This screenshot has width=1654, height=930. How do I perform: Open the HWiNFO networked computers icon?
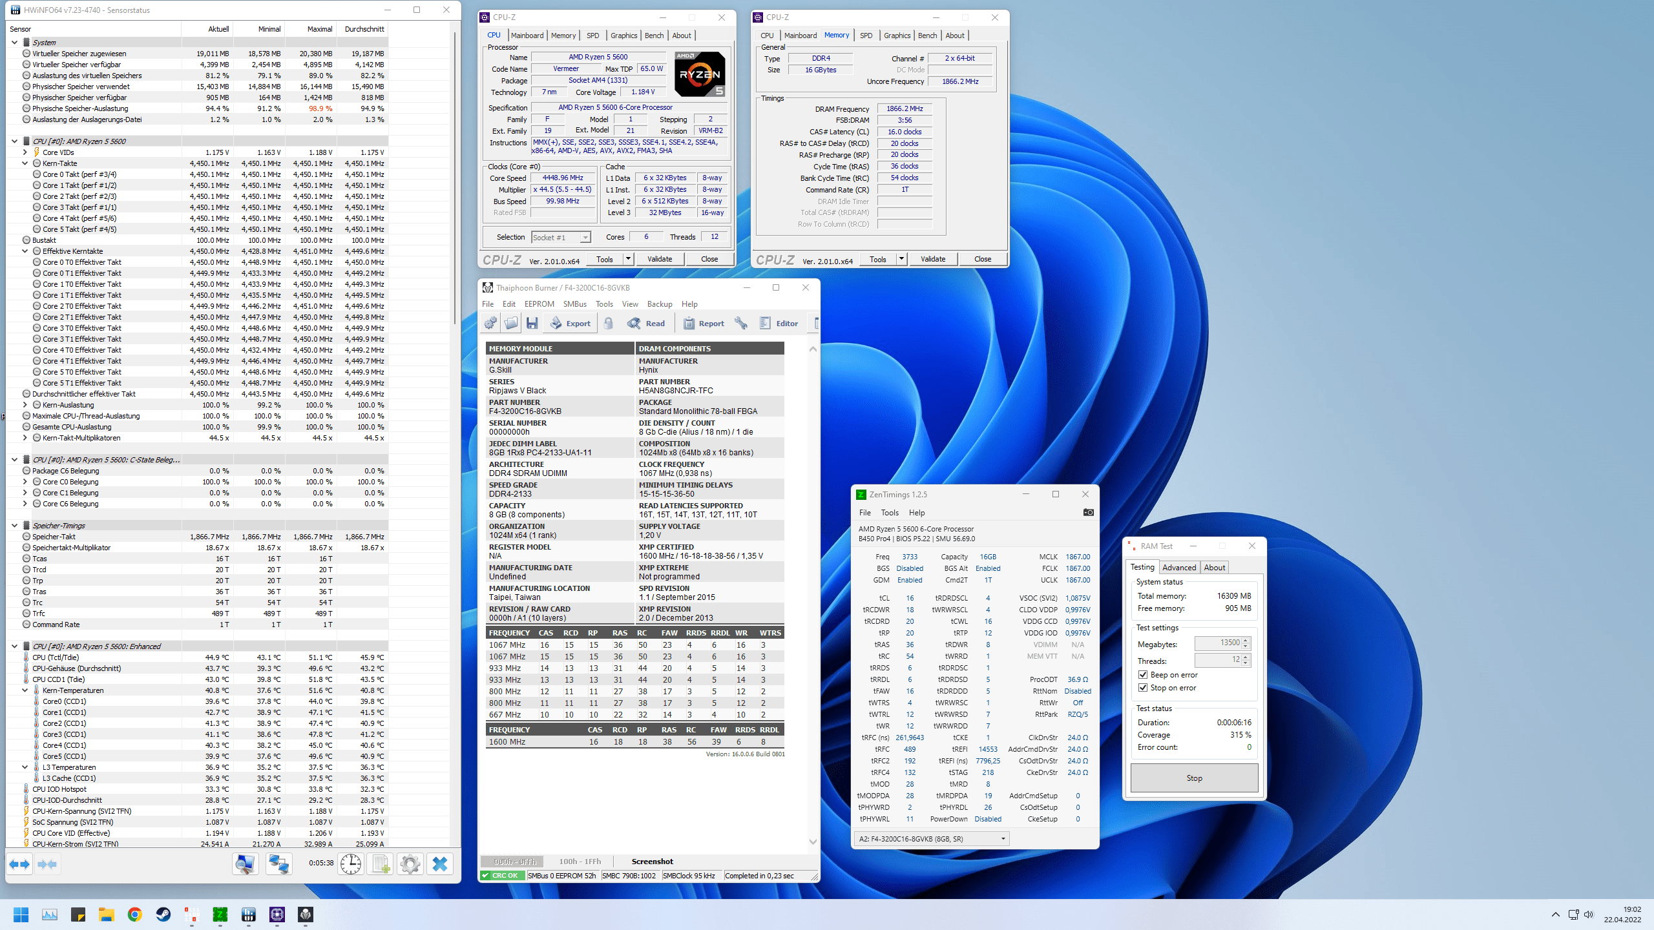[x=278, y=864]
